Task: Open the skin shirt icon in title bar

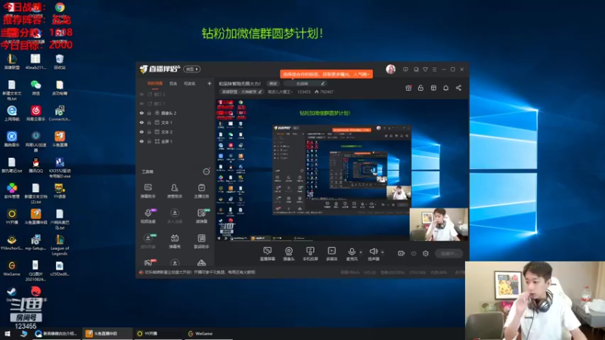Action: pyautogui.click(x=425, y=70)
